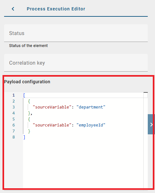Screen dimensions: 155x193
Task: Select the Process Execution Editor title
Action: coord(56,9)
